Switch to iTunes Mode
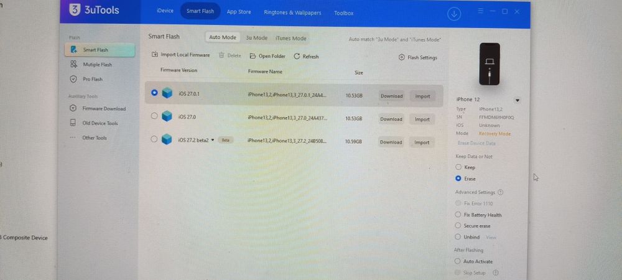This screenshot has height=280, width=622. click(291, 39)
